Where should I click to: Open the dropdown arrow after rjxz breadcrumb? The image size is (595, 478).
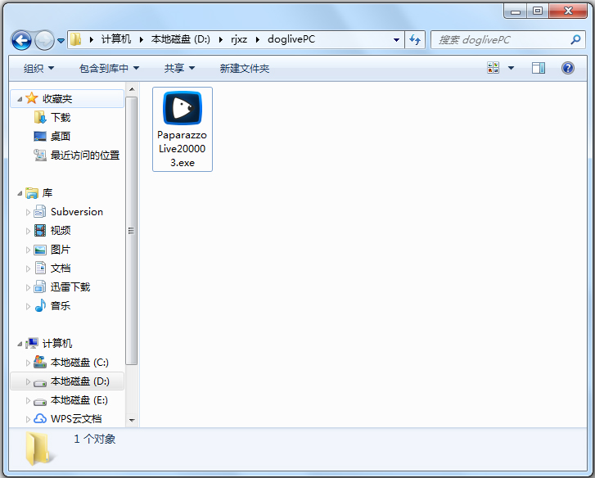pos(258,39)
